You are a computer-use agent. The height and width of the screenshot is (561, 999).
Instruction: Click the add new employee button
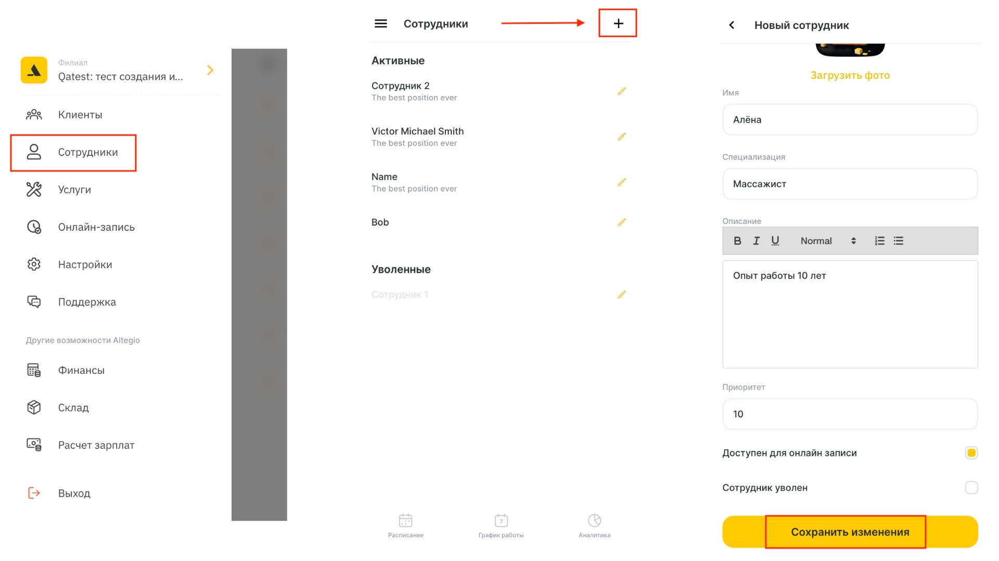click(618, 23)
